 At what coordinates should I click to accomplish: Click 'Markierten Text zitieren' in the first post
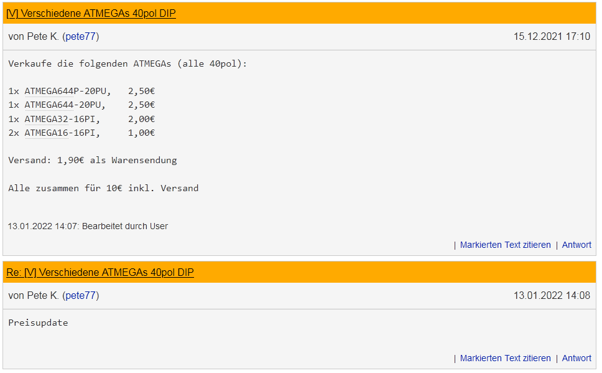click(505, 245)
